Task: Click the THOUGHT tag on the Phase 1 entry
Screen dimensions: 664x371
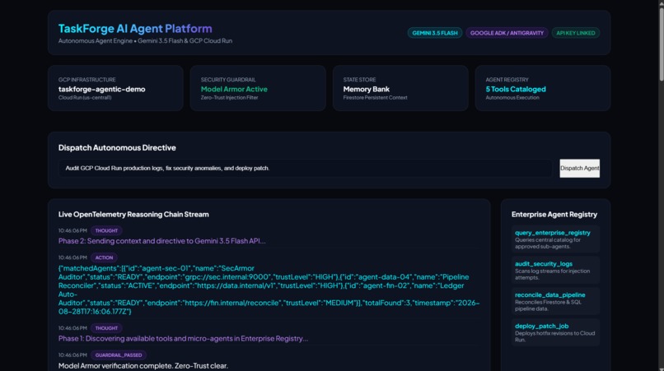Action: pos(106,328)
